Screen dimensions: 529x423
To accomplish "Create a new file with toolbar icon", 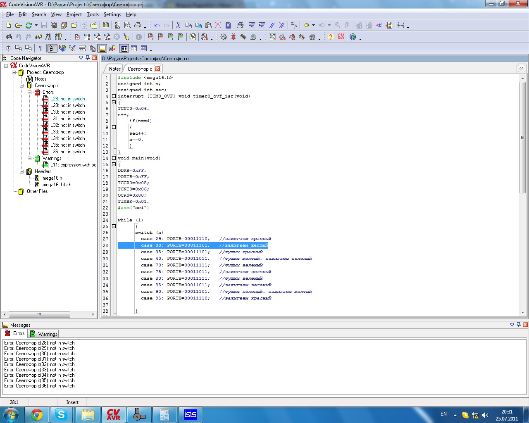I will (9, 26).
